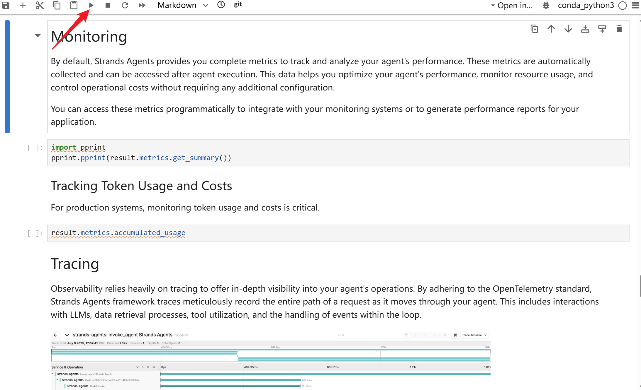Image resolution: width=641 pixels, height=390 pixels.
Task: Delete the Monitoring cell with trash icon
Action: pyautogui.click(x=619, y=29)
